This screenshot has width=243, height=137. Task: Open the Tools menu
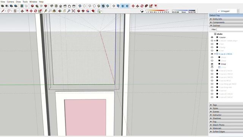coord(25,2)
